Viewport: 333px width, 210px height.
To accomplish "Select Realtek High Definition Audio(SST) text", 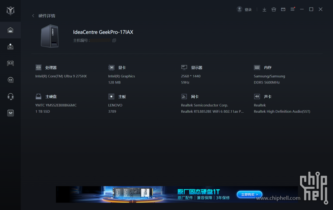I will [x=282, y=112].
